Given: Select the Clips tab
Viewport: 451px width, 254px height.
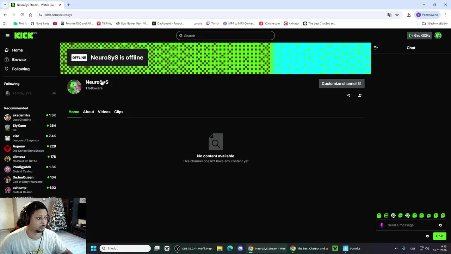Looking at the screenshot, I should [119, 112].
